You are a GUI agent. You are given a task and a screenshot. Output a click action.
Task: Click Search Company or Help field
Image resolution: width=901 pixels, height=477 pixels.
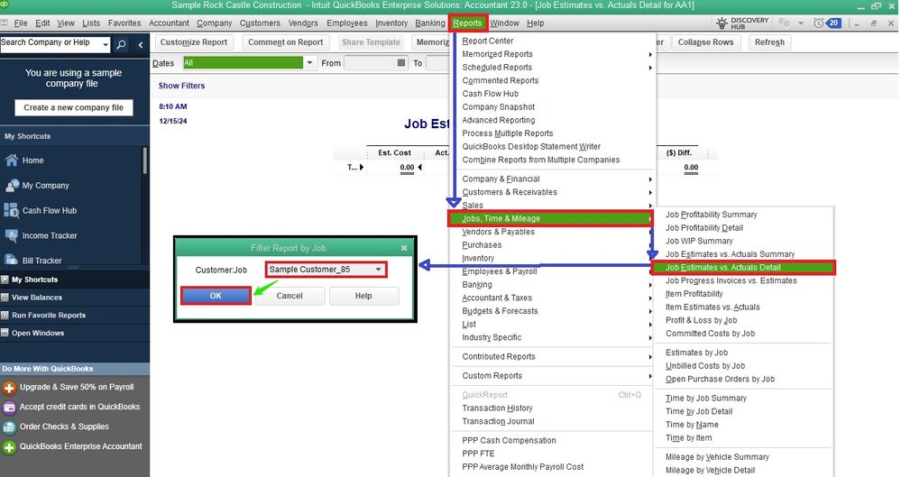[50, 44]
